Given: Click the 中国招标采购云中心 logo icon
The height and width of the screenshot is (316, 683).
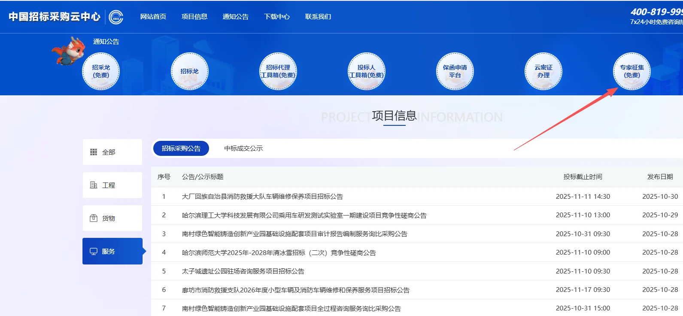Looking at the screenshot, I should point(116,17).
